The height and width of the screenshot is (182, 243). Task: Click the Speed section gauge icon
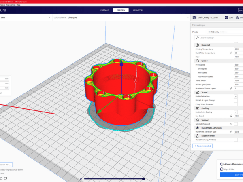(x=198, y=61)
